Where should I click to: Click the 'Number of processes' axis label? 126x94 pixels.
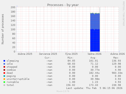(x=3, y=29)
